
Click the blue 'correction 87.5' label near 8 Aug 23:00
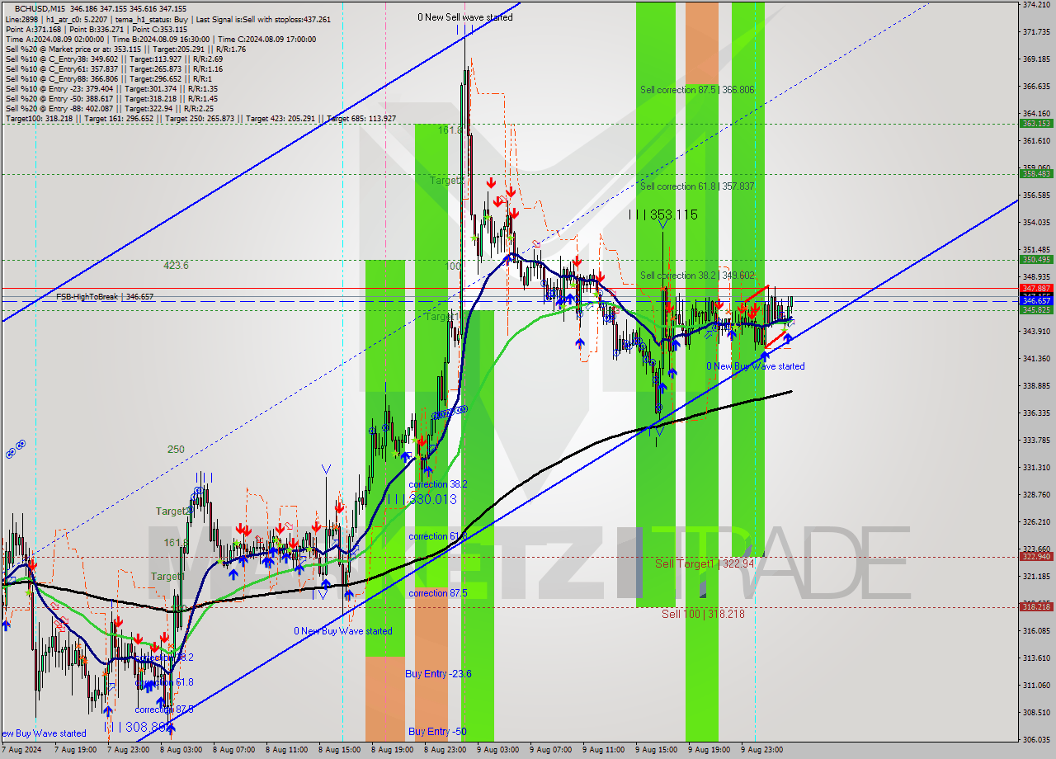(437, 593)
